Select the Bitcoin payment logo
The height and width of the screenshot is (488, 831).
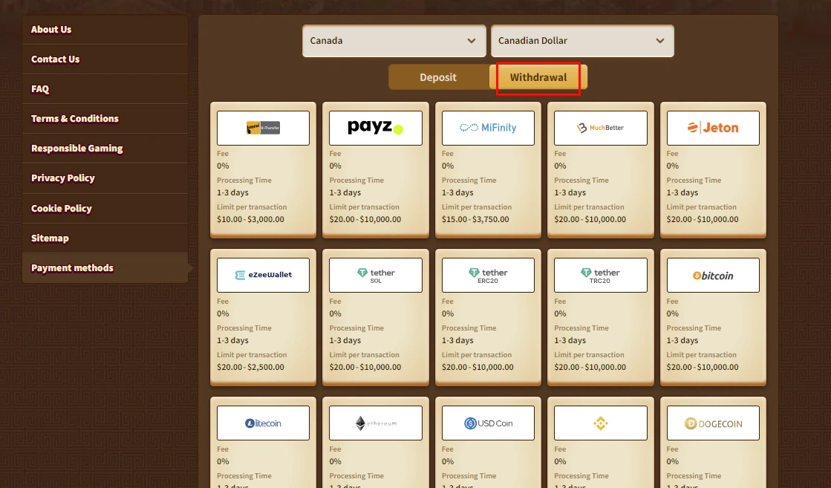(713, 275)
